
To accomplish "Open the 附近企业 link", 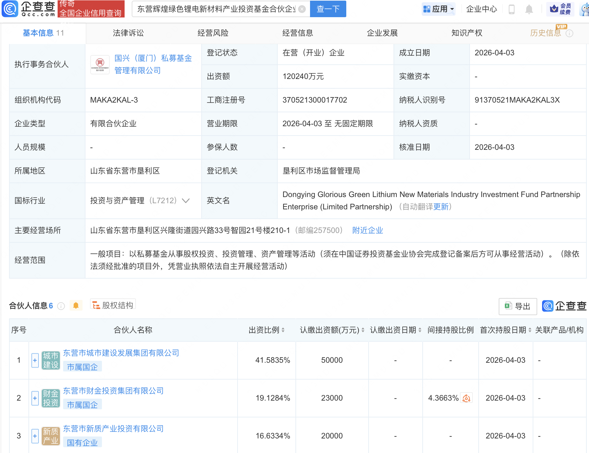I will [x=367, y=230].
